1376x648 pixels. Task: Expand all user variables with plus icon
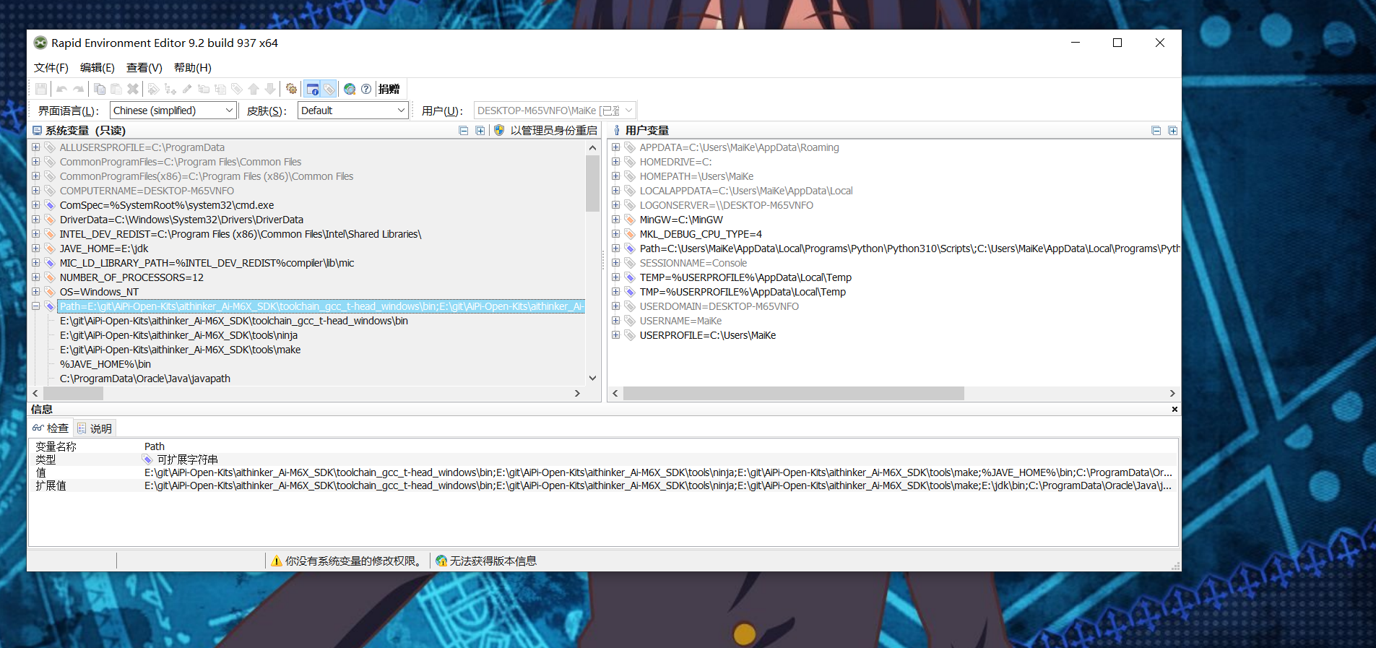(x=1173, y=131)
